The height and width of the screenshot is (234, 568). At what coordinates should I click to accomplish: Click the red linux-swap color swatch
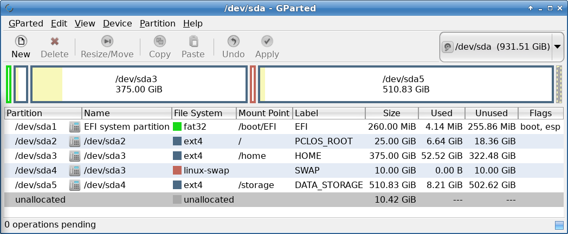177,170
